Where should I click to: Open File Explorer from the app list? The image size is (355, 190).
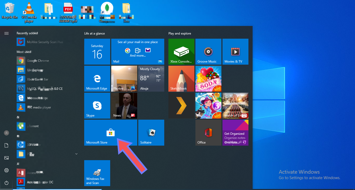(x=48, y=70)
